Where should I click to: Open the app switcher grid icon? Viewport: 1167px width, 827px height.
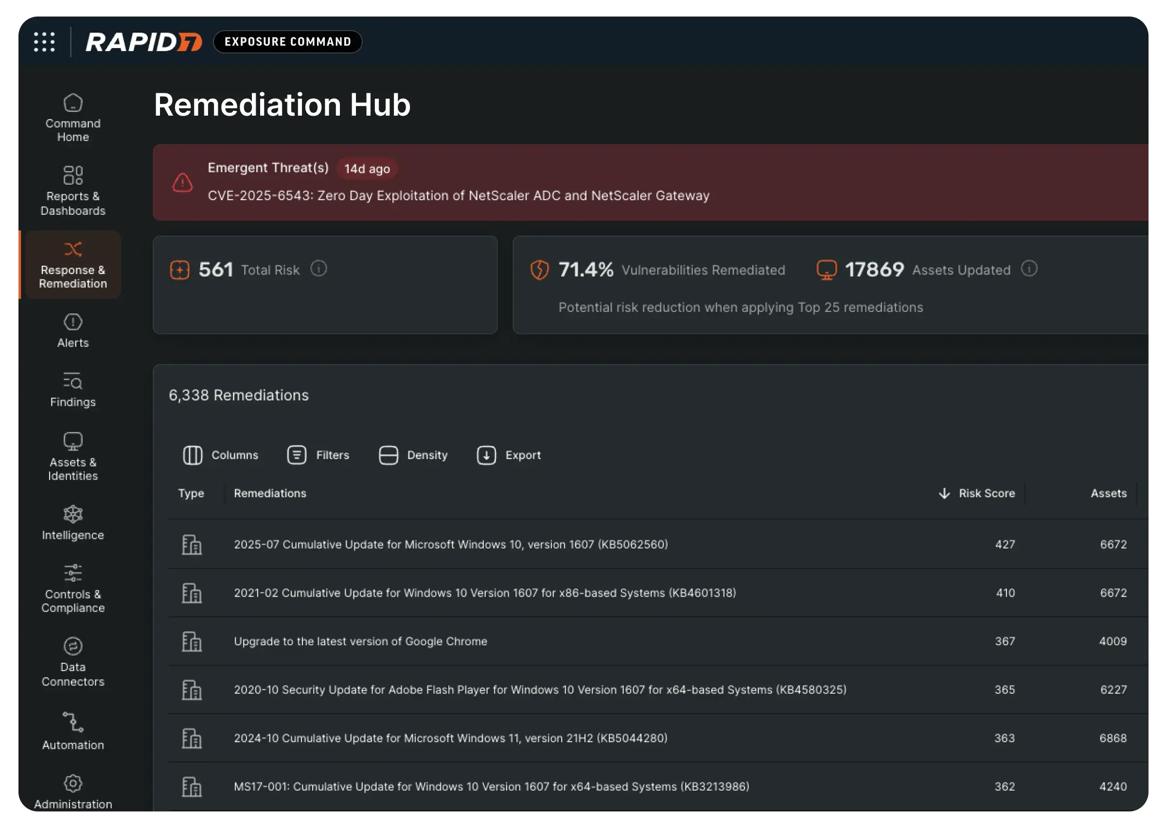pos(44,42)
